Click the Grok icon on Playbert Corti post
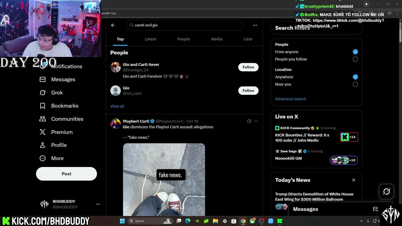Image resolution: width=402 pixels, height=226 pixels. pos(249,121)
